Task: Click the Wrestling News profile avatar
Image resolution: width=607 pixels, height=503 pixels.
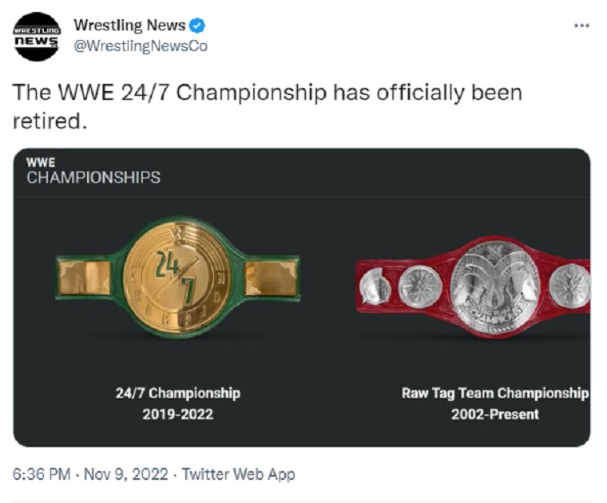Action: pos(37,37)
